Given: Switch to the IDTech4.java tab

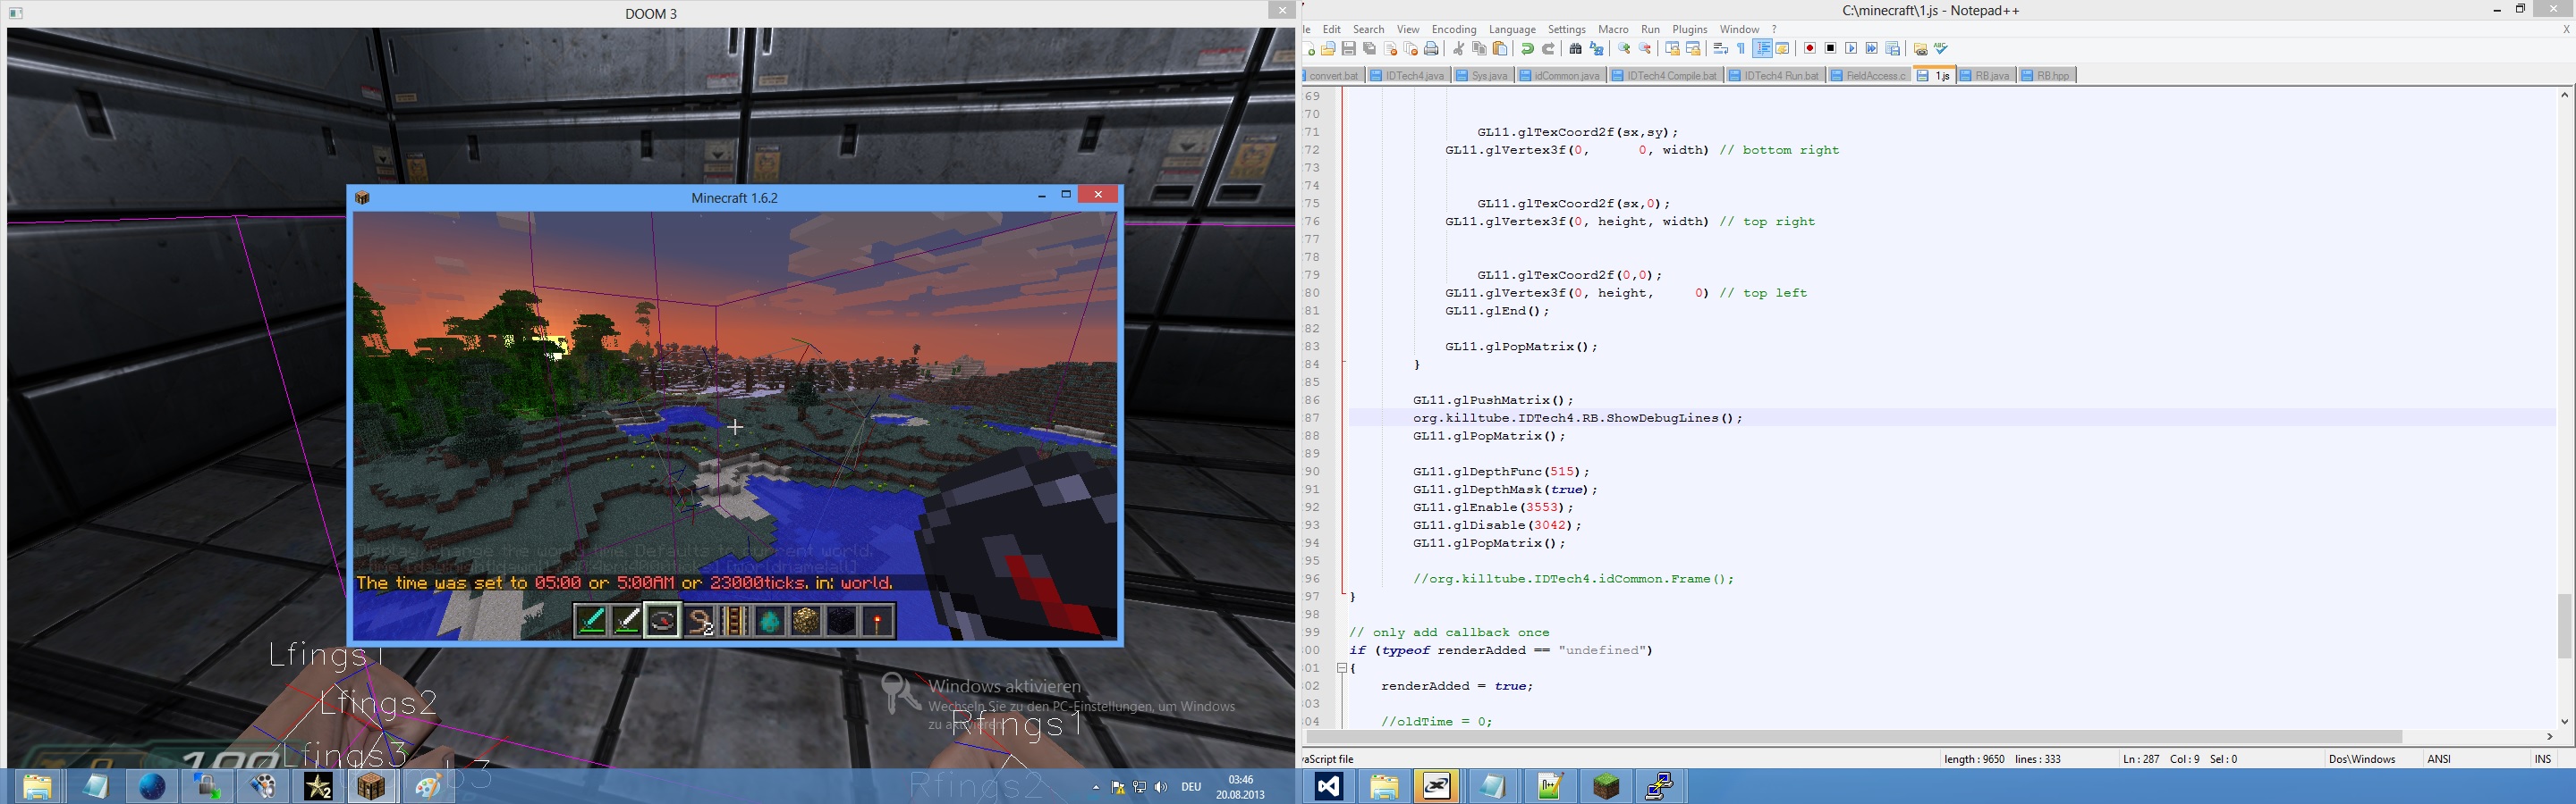Looking at the screenshot, I should coord(1408,75).
